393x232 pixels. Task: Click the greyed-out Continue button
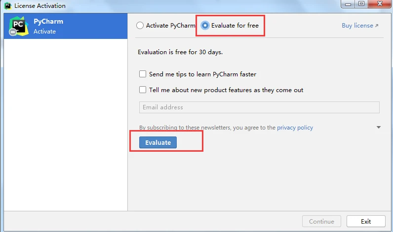[x=321, y=221]
